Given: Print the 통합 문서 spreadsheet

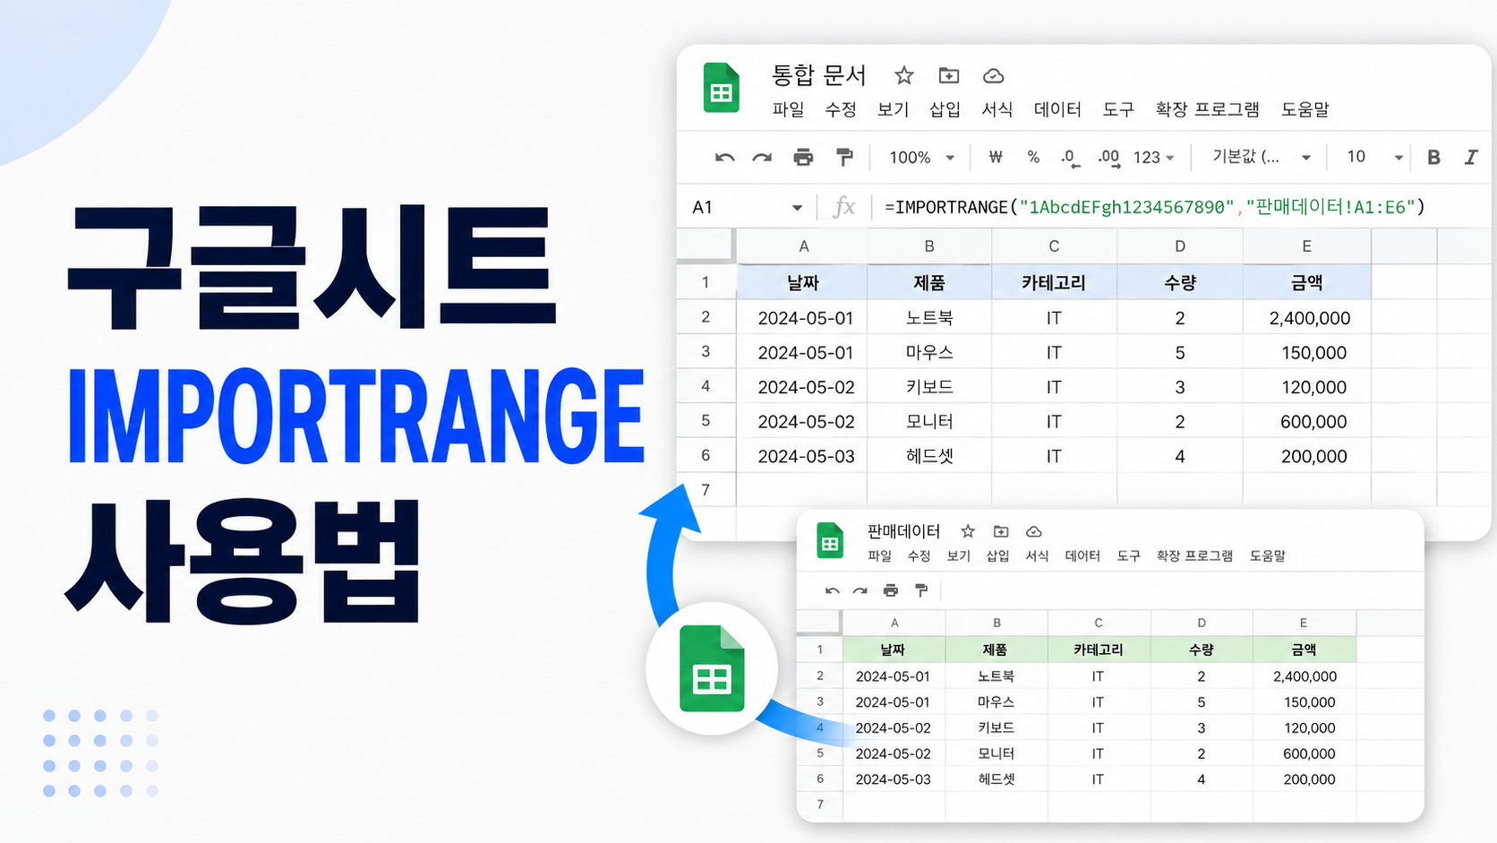Looking at the screenshot, I should click(803, 158).
